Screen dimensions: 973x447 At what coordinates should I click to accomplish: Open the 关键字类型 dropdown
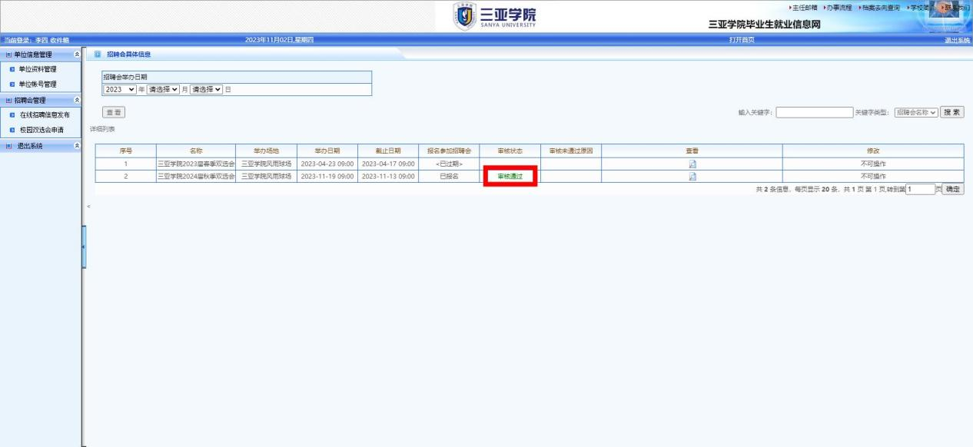[x=916, y=113]
